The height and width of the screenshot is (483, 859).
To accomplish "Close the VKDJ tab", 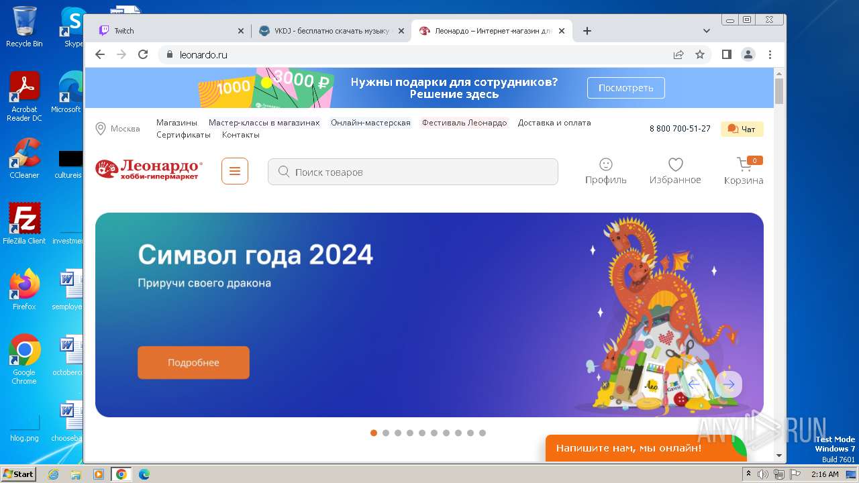I will pyautogui.click(x=401, y=31).
